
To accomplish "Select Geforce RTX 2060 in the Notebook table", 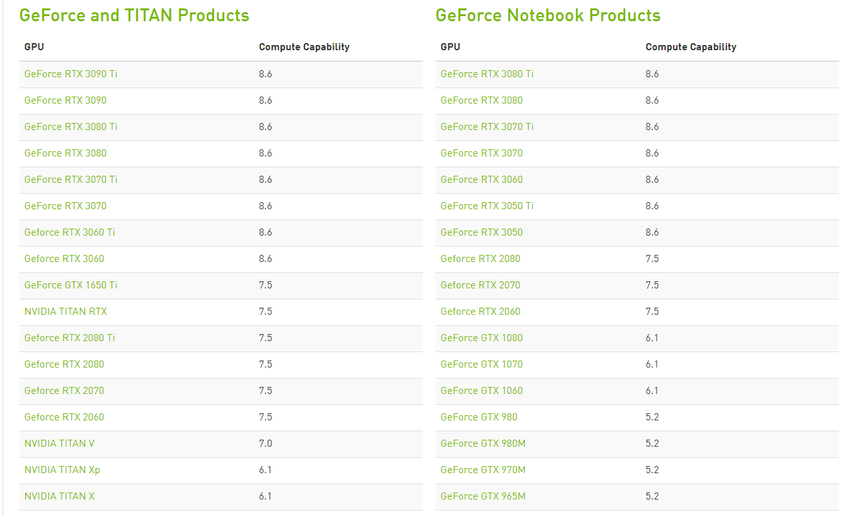I will tap(481, 312).
